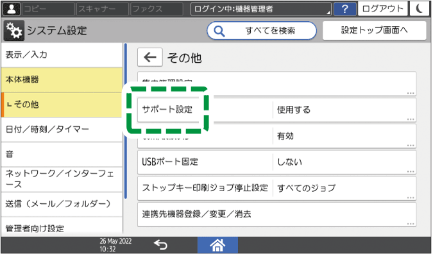Viewport: 433px width, 254px height.
Task: Select 本体機器 in the sidebar
Action: (62, 80)
